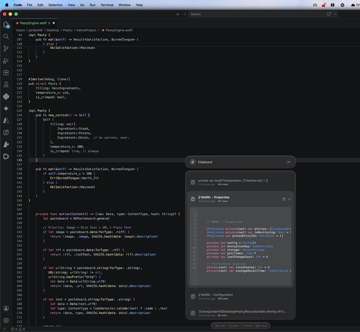Screen dimensions: 360x332
Task: Open the Explorer view in the Activity Bar
Action: pos(6,25)
